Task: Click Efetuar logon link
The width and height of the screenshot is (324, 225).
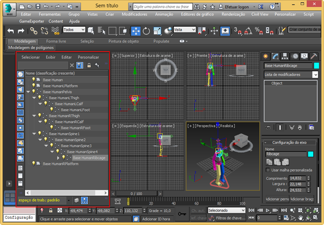Action: [x=237, y=7]
